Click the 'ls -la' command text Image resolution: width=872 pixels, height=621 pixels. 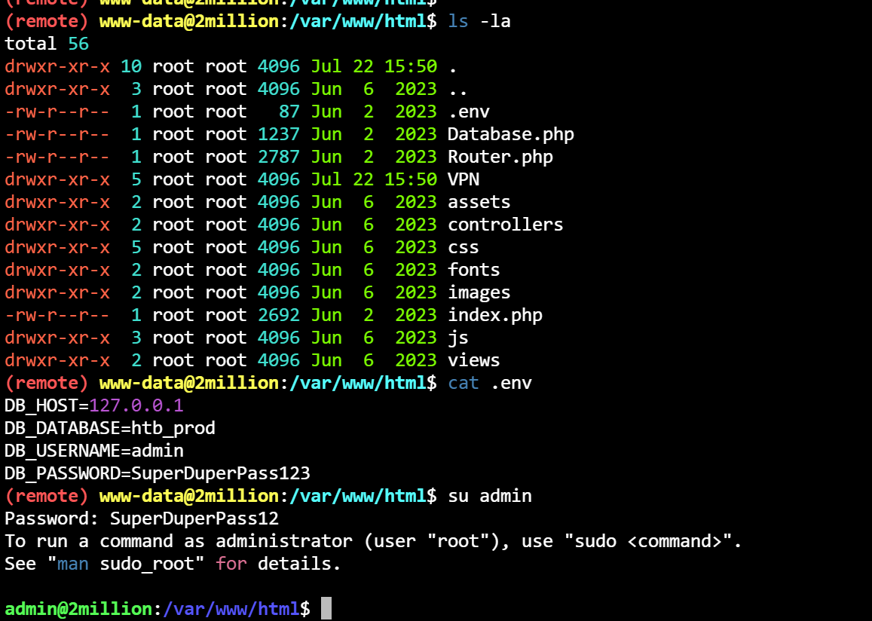479,21
